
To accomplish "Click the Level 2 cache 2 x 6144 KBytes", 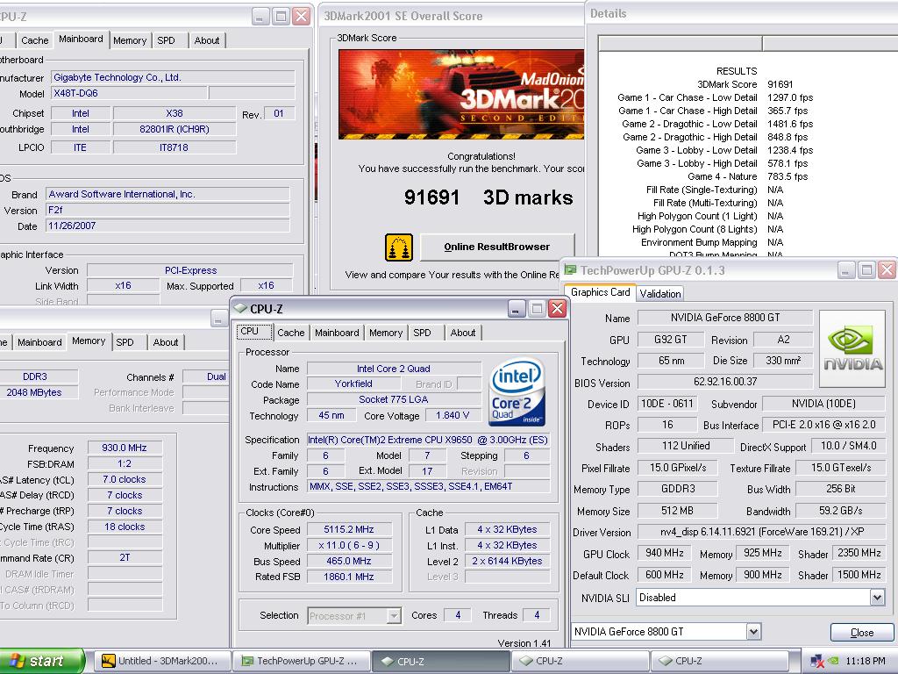I will 507,561.
